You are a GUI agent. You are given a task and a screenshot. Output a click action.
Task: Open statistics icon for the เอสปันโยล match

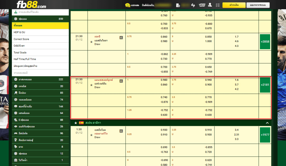click(x=121, y=131)
